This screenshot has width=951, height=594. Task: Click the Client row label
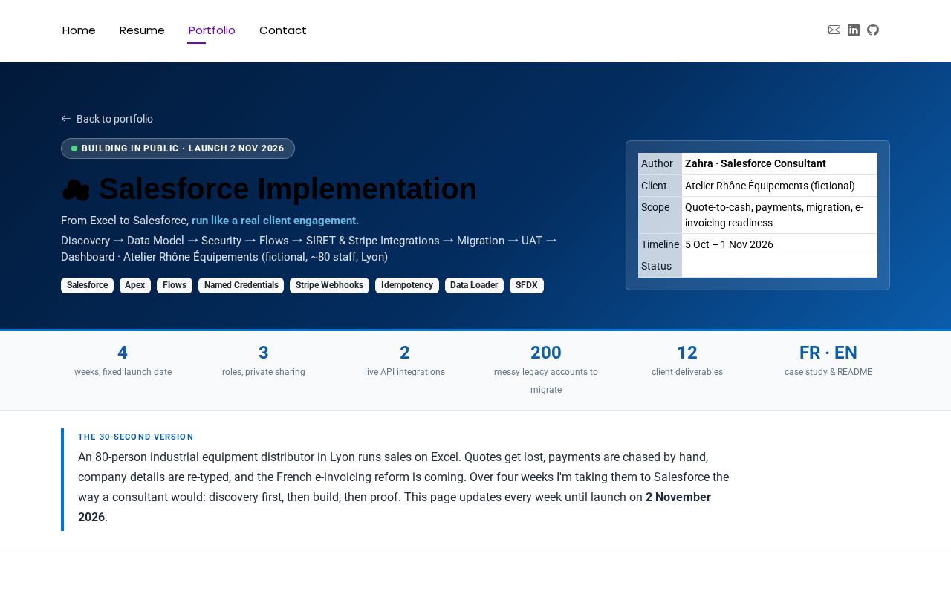point(660,186)
